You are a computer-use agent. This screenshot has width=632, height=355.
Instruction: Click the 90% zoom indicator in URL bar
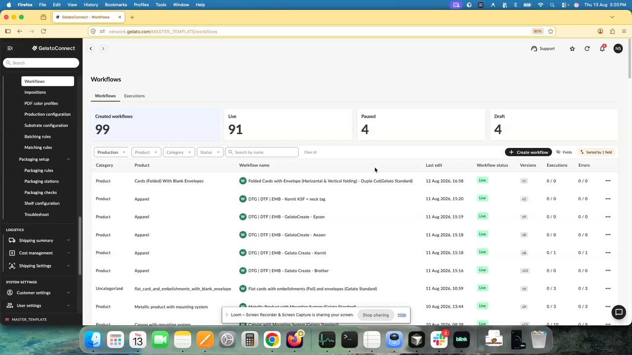[537, 32]
